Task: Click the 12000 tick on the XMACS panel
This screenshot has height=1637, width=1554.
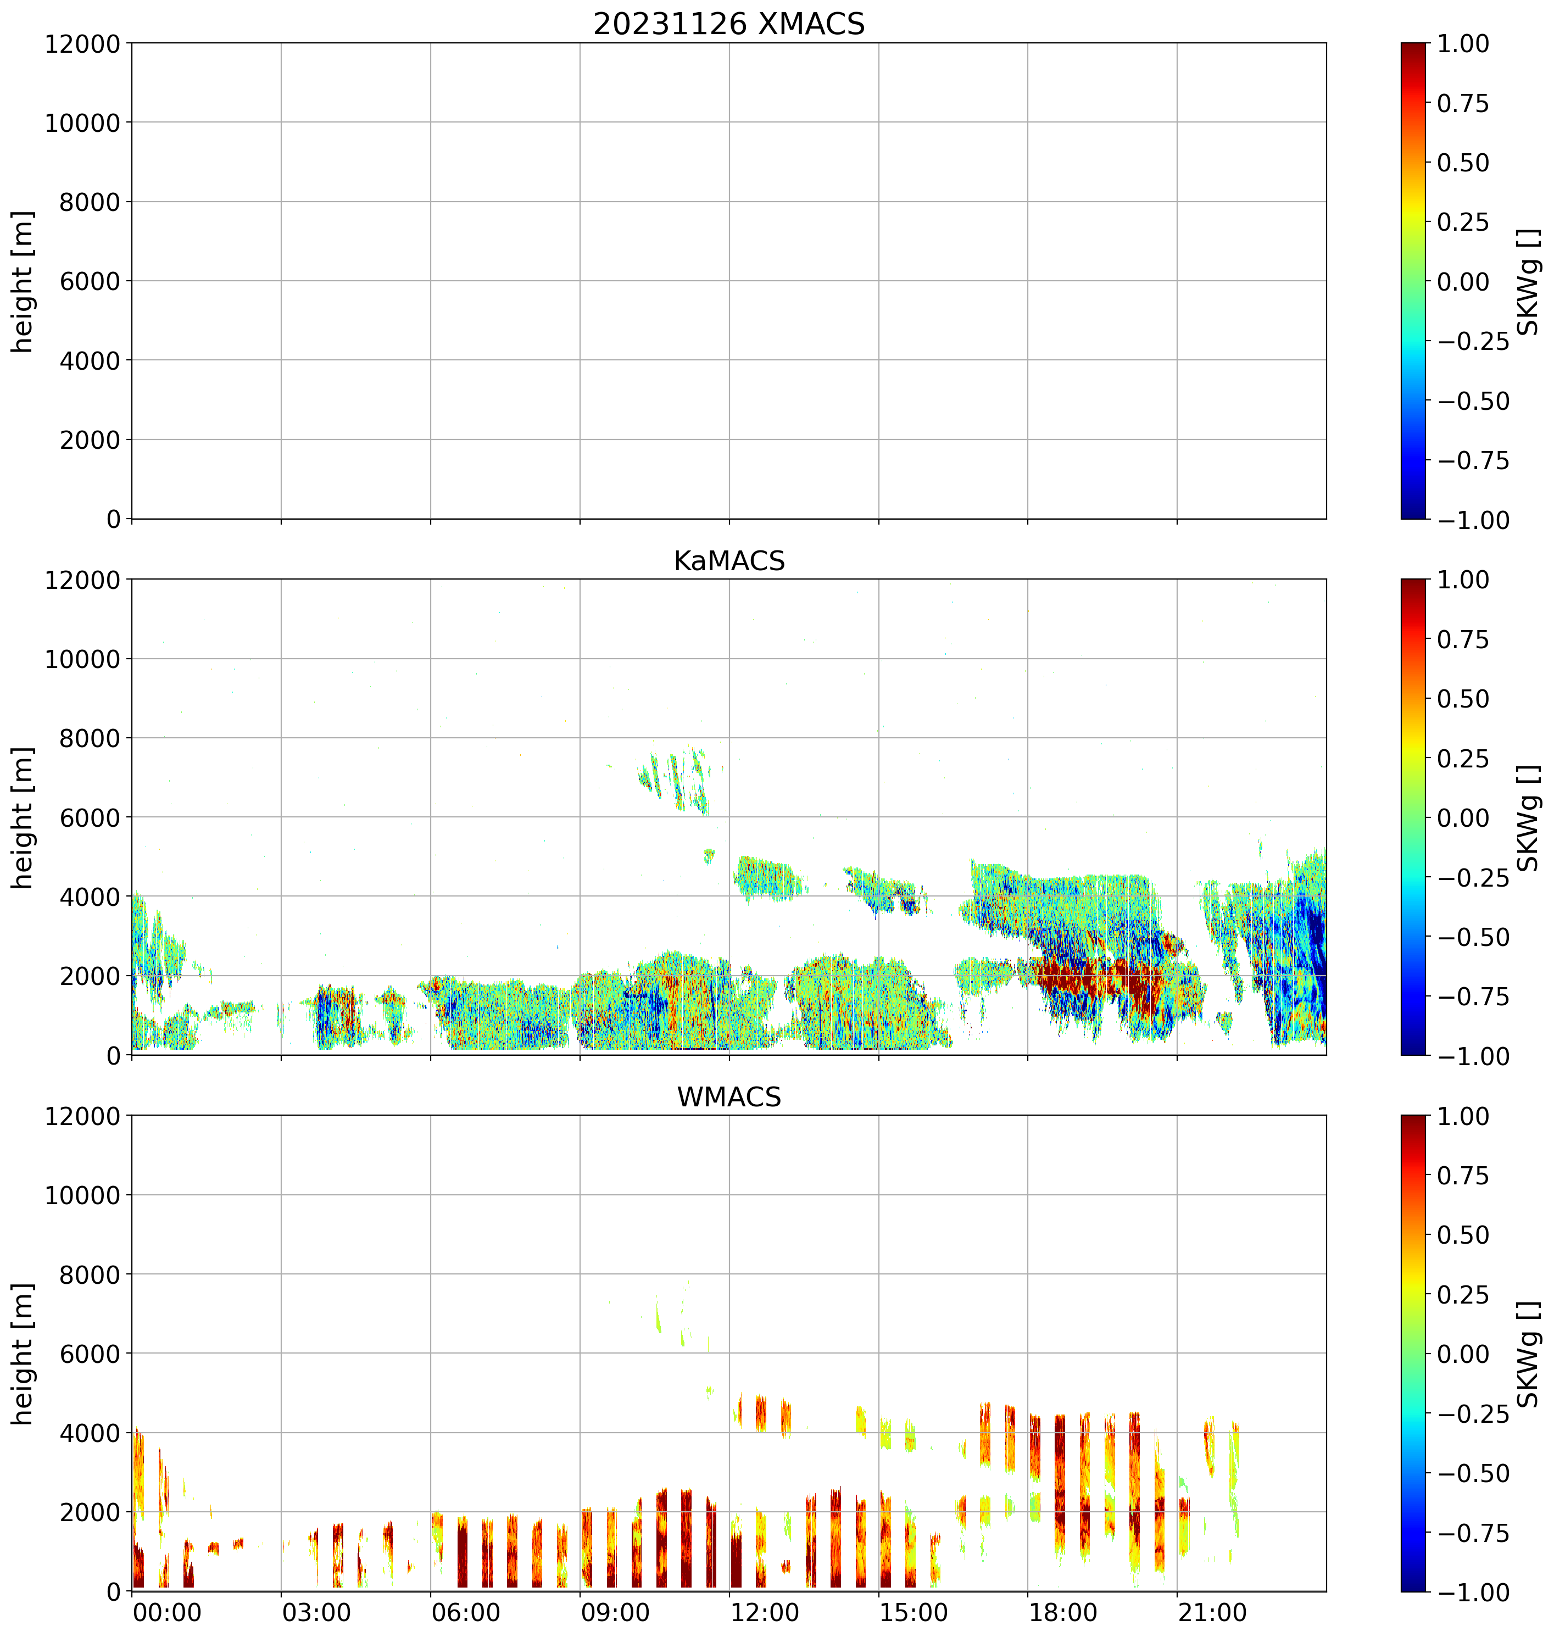Action: pos(82,44)
